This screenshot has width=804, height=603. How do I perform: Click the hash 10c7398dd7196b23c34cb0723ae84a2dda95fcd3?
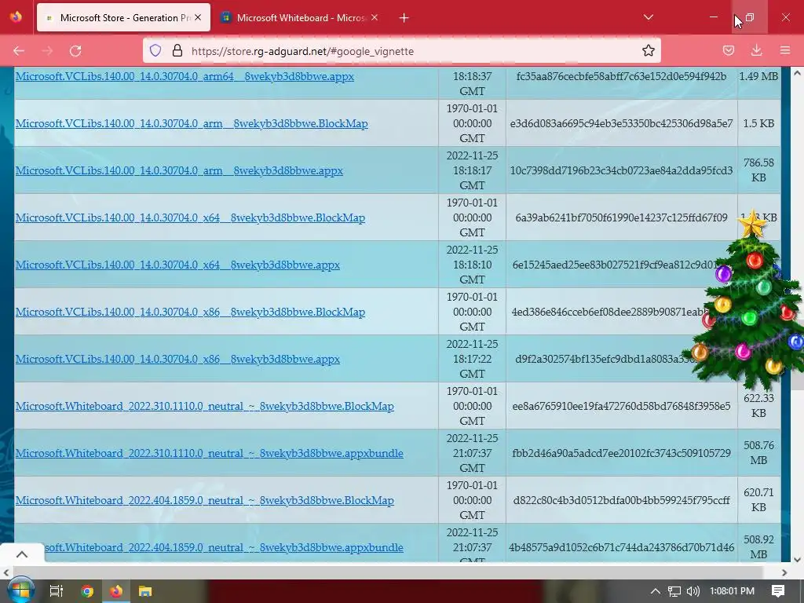621,170
